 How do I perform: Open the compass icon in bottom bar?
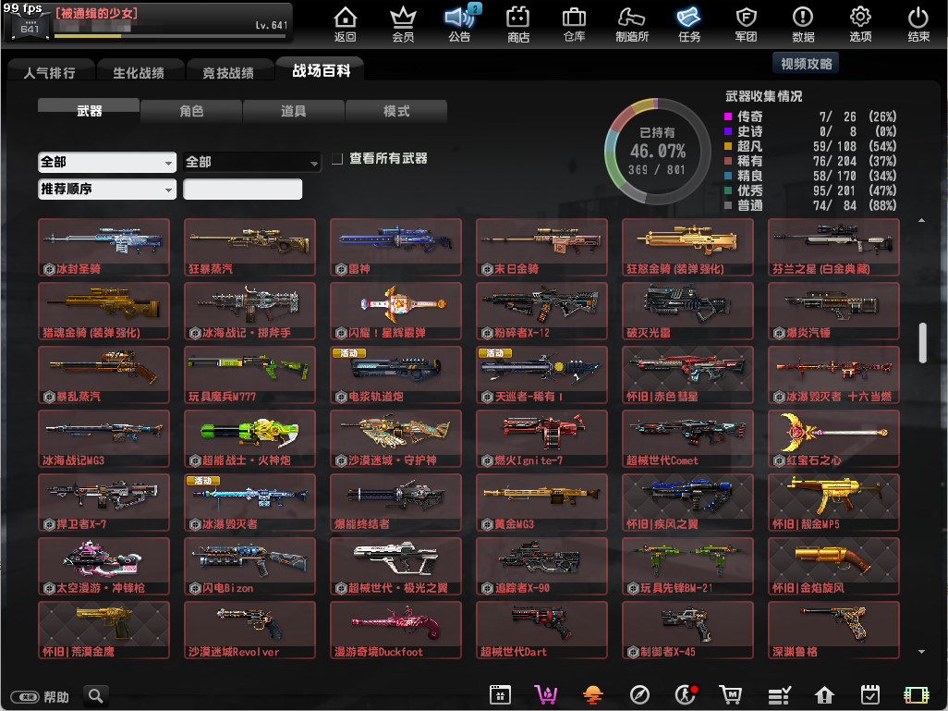[x=639, y=695]
